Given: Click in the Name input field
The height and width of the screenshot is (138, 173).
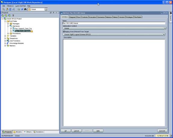Looking at the screenshot, I should 114,23.
